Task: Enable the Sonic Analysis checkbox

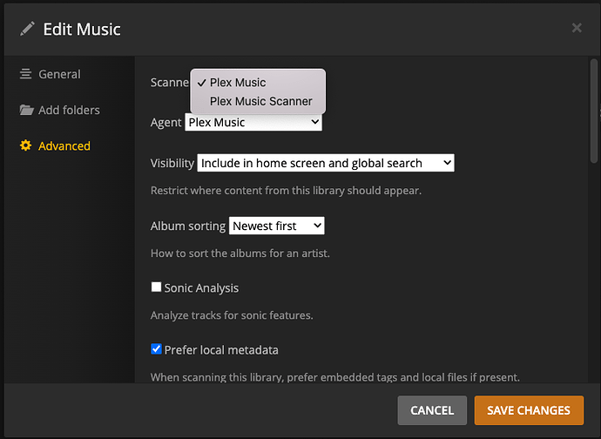Action: (x=157, y=287)
